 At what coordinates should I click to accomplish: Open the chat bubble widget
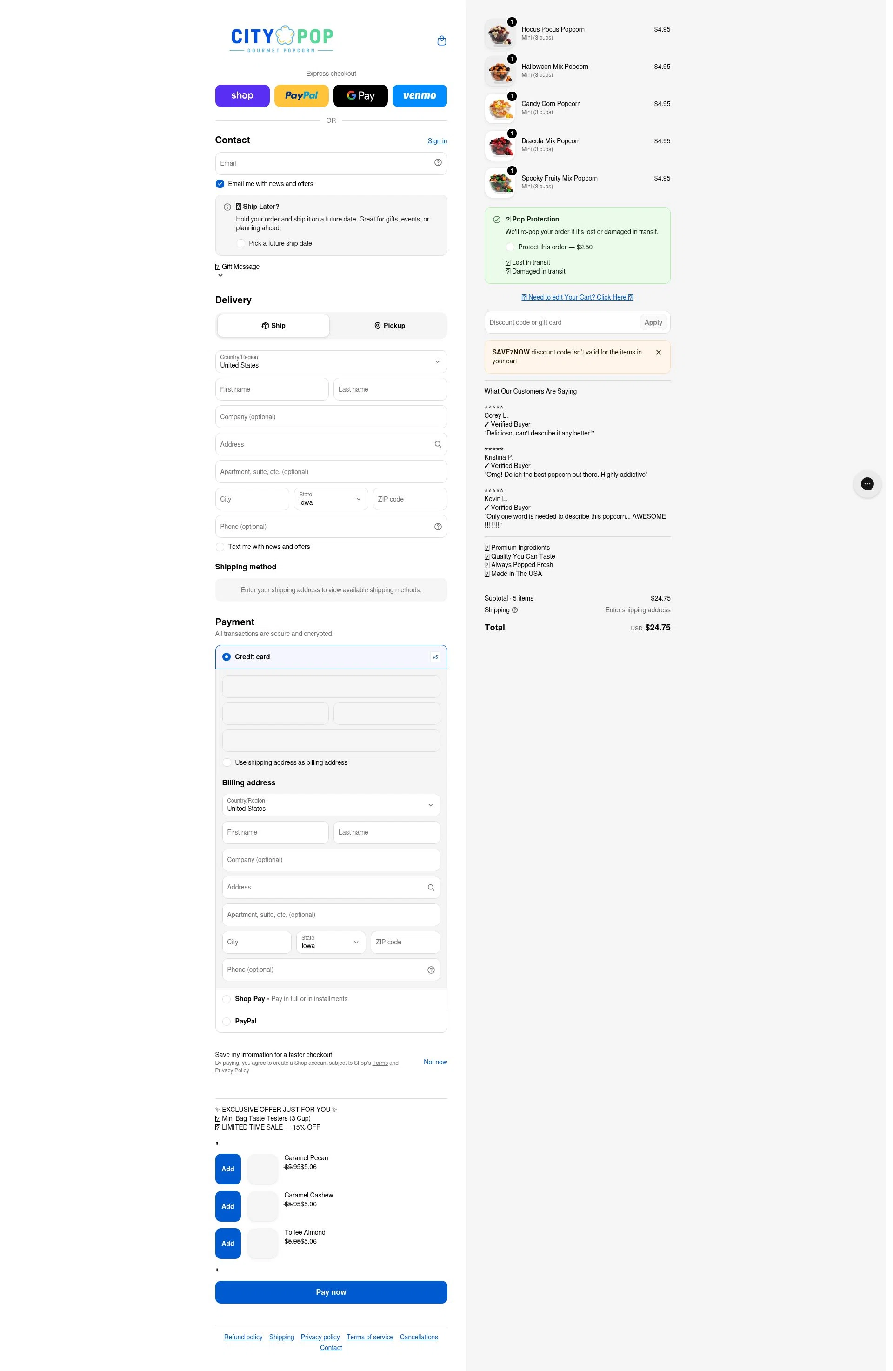(x=866, y=484)
